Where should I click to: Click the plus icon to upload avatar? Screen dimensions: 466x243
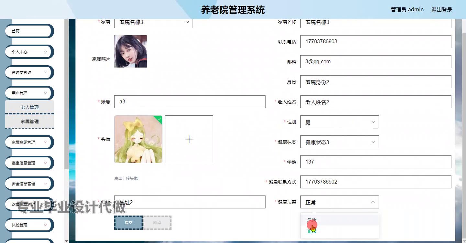point(189,139)
